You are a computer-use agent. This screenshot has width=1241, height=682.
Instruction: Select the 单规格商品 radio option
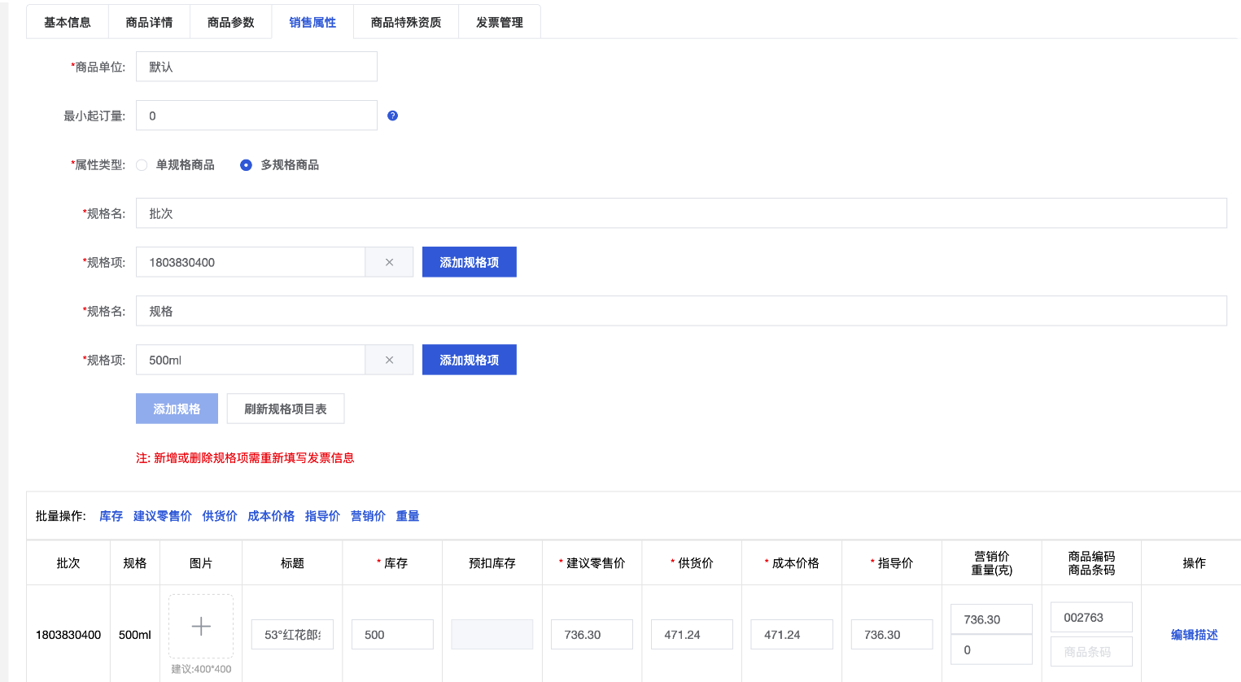[x=142, y=165]
